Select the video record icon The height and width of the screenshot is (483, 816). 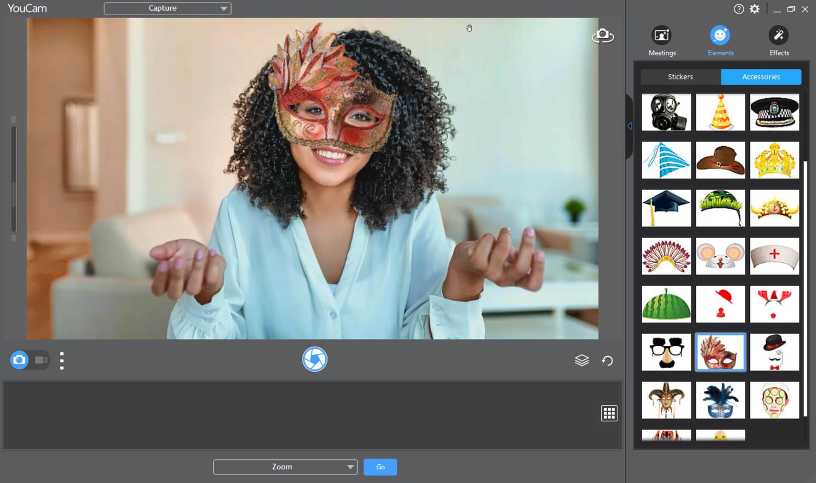[40, 360]
